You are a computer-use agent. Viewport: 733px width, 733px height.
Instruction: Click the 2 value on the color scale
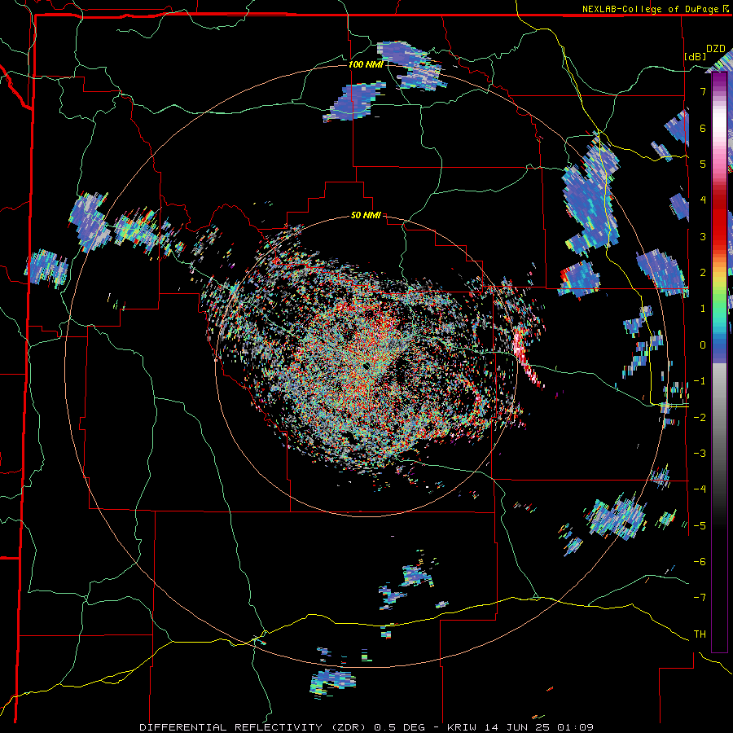point(703,273)
